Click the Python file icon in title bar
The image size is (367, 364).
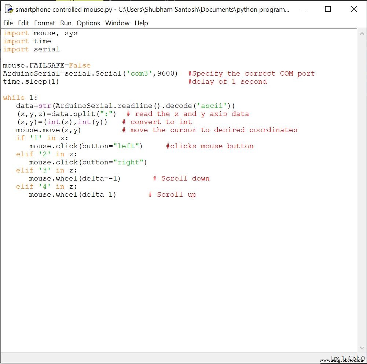tap(9, 10)
